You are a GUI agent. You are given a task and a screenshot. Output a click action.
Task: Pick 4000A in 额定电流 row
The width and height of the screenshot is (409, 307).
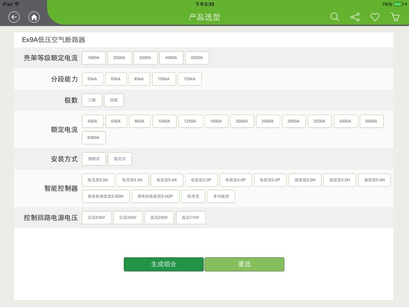(x=346, y=121)
